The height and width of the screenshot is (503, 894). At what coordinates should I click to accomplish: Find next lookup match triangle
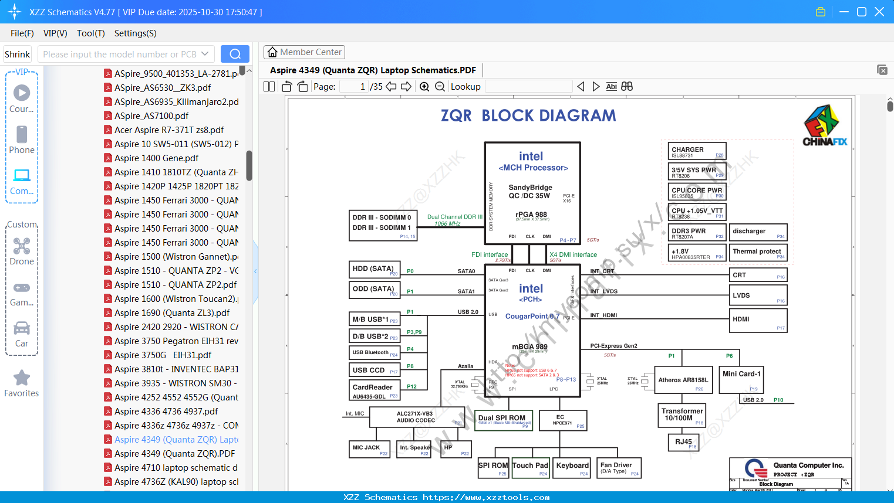pos(596,86)
